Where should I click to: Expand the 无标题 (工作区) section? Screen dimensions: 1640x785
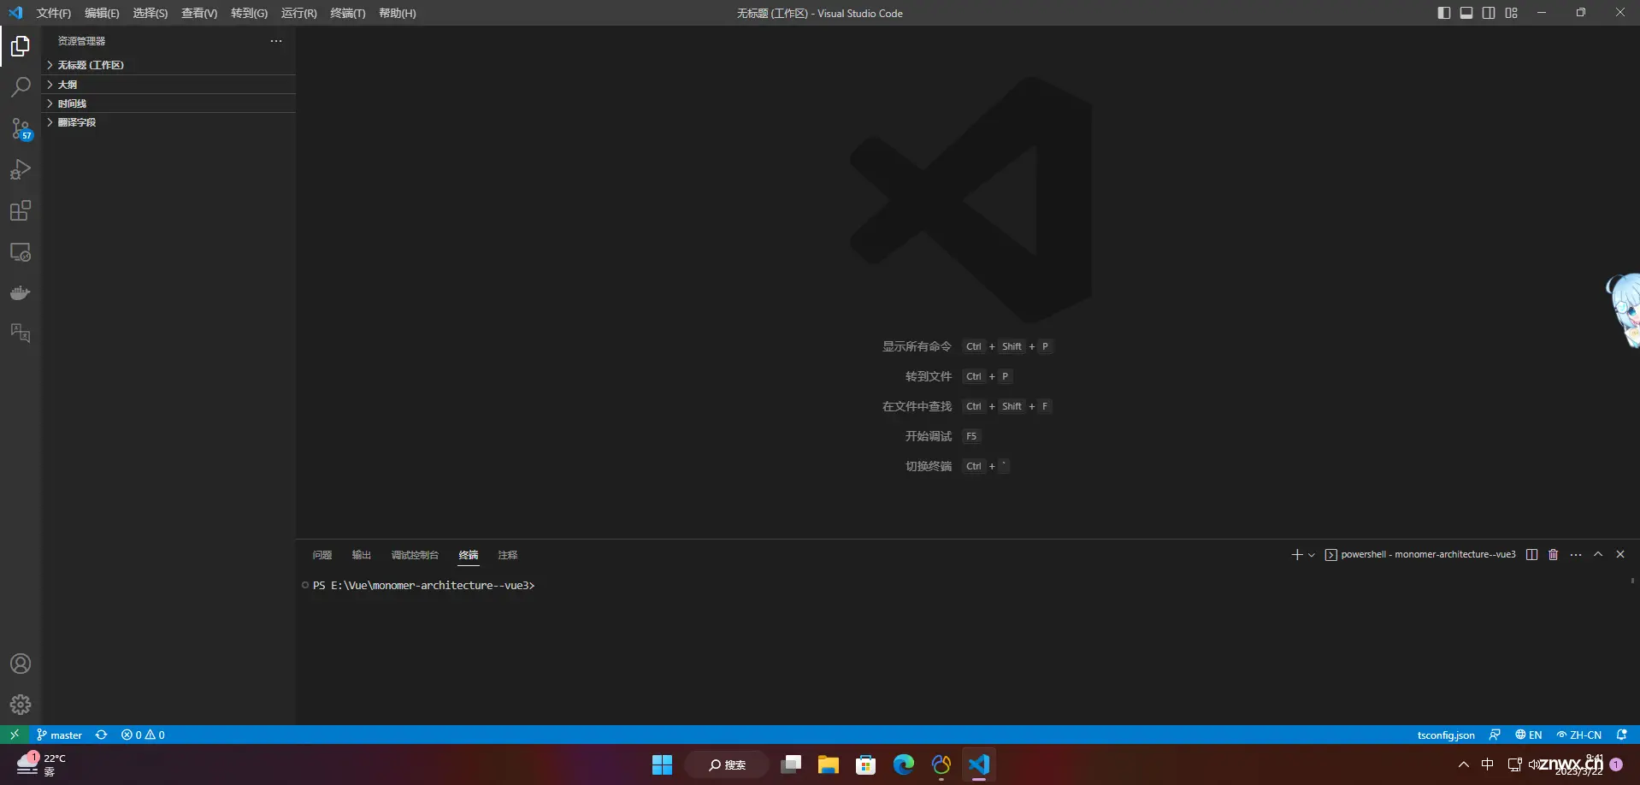[168, 65]
